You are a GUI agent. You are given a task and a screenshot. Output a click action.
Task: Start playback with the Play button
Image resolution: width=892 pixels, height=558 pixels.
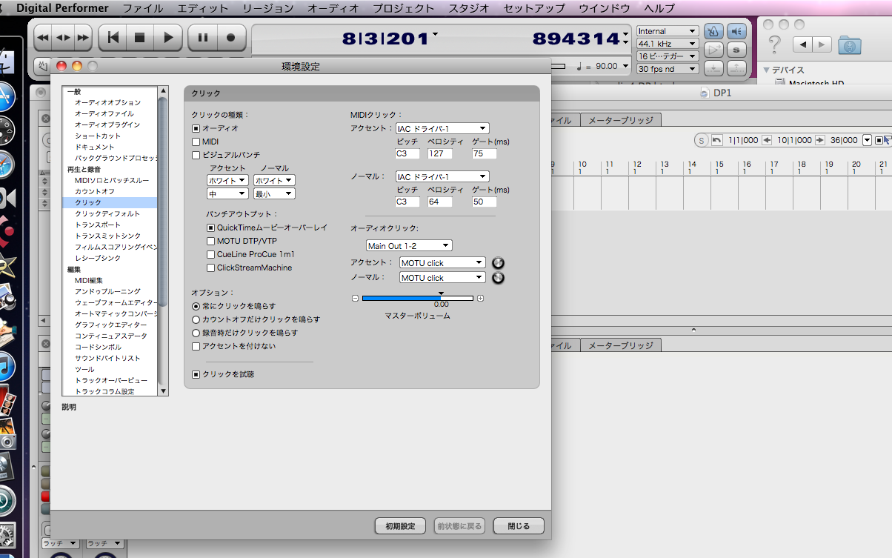click(x=168, y=37)
